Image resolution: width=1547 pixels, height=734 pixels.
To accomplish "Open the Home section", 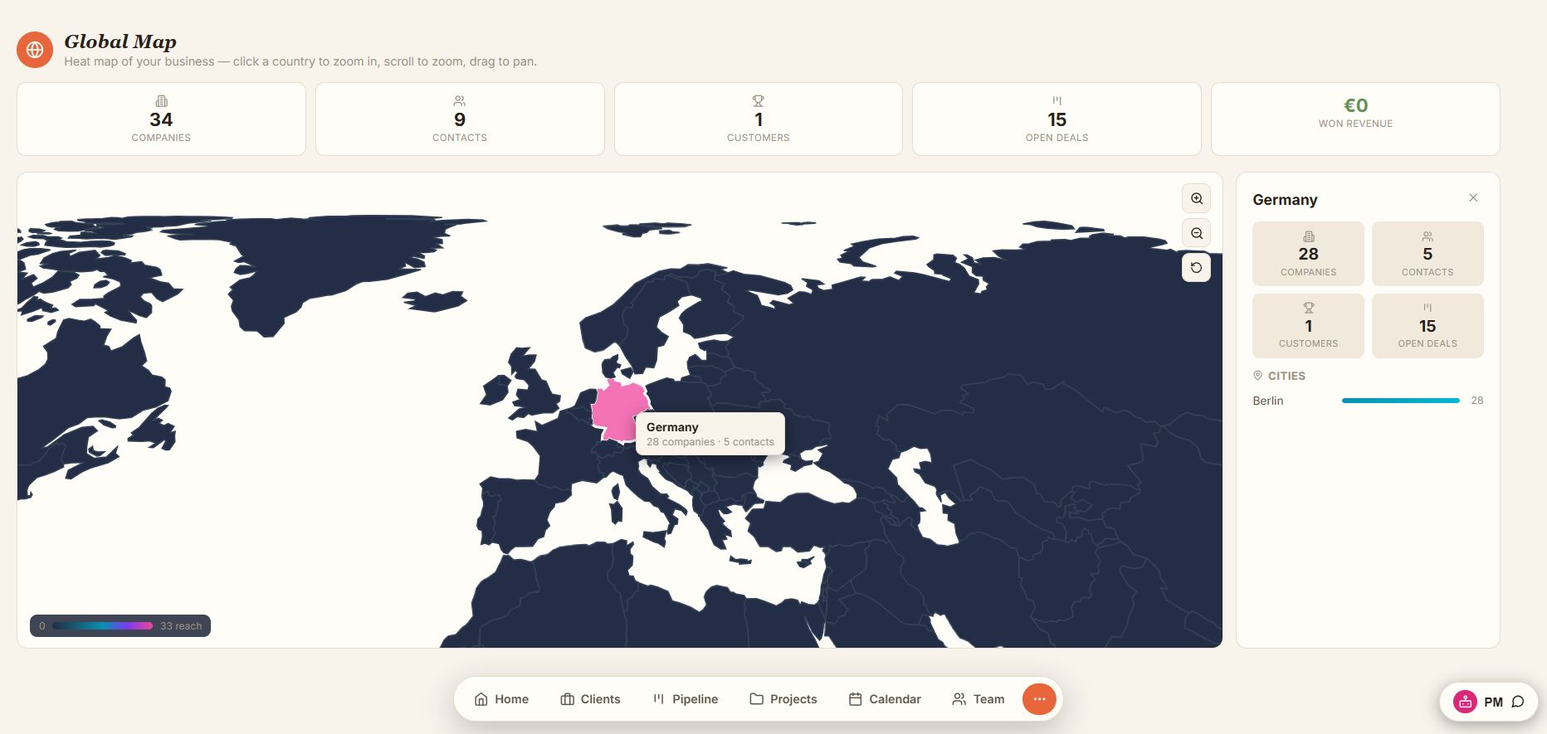I will click(501, 699).
